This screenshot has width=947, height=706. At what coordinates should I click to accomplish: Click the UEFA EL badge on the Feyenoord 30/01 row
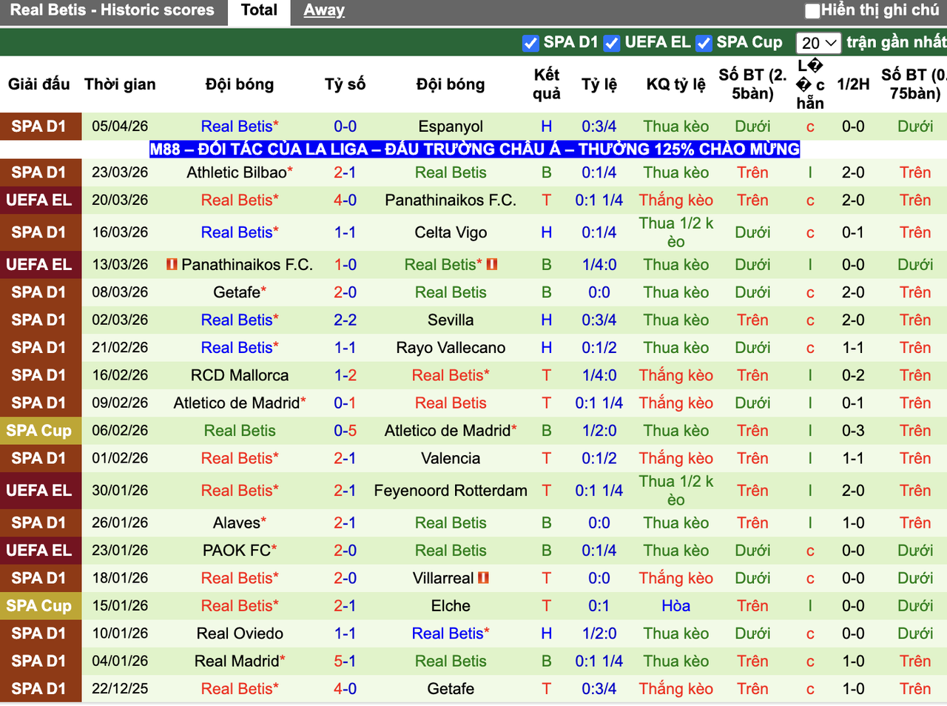click(41, 490)
